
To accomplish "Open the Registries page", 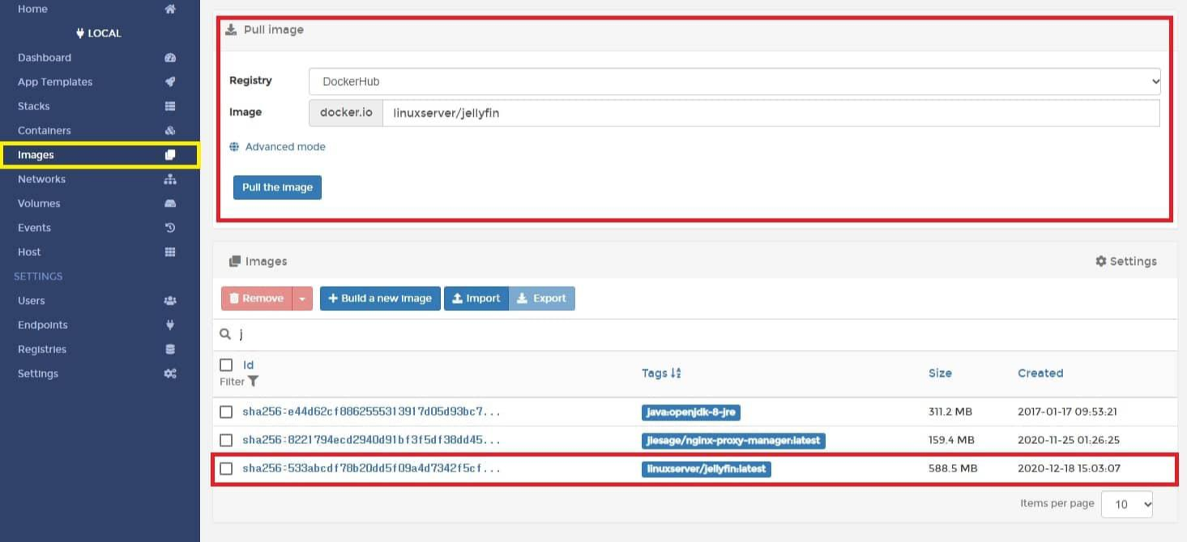I will (x=42, y=349).
